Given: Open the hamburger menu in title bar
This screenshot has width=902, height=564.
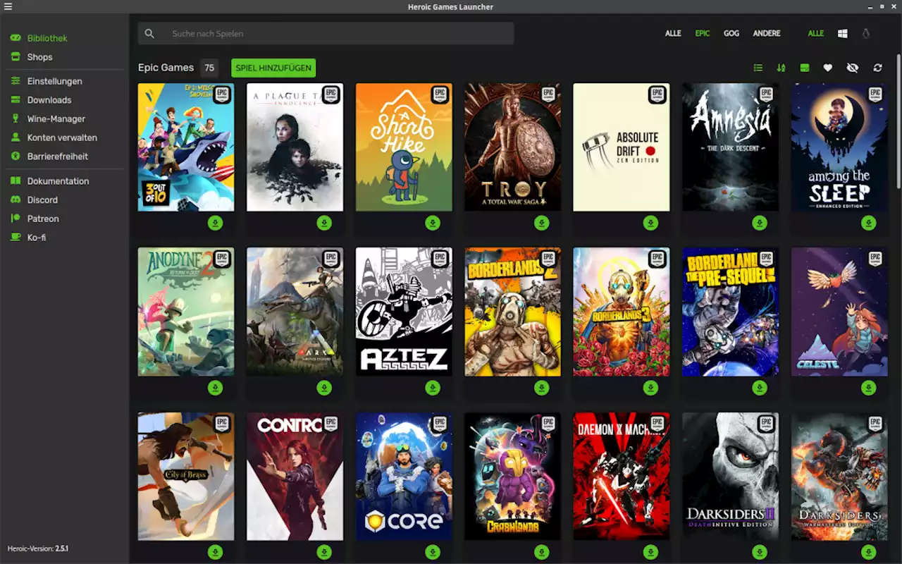Looking at the screenshot, I should coord(8,6).
